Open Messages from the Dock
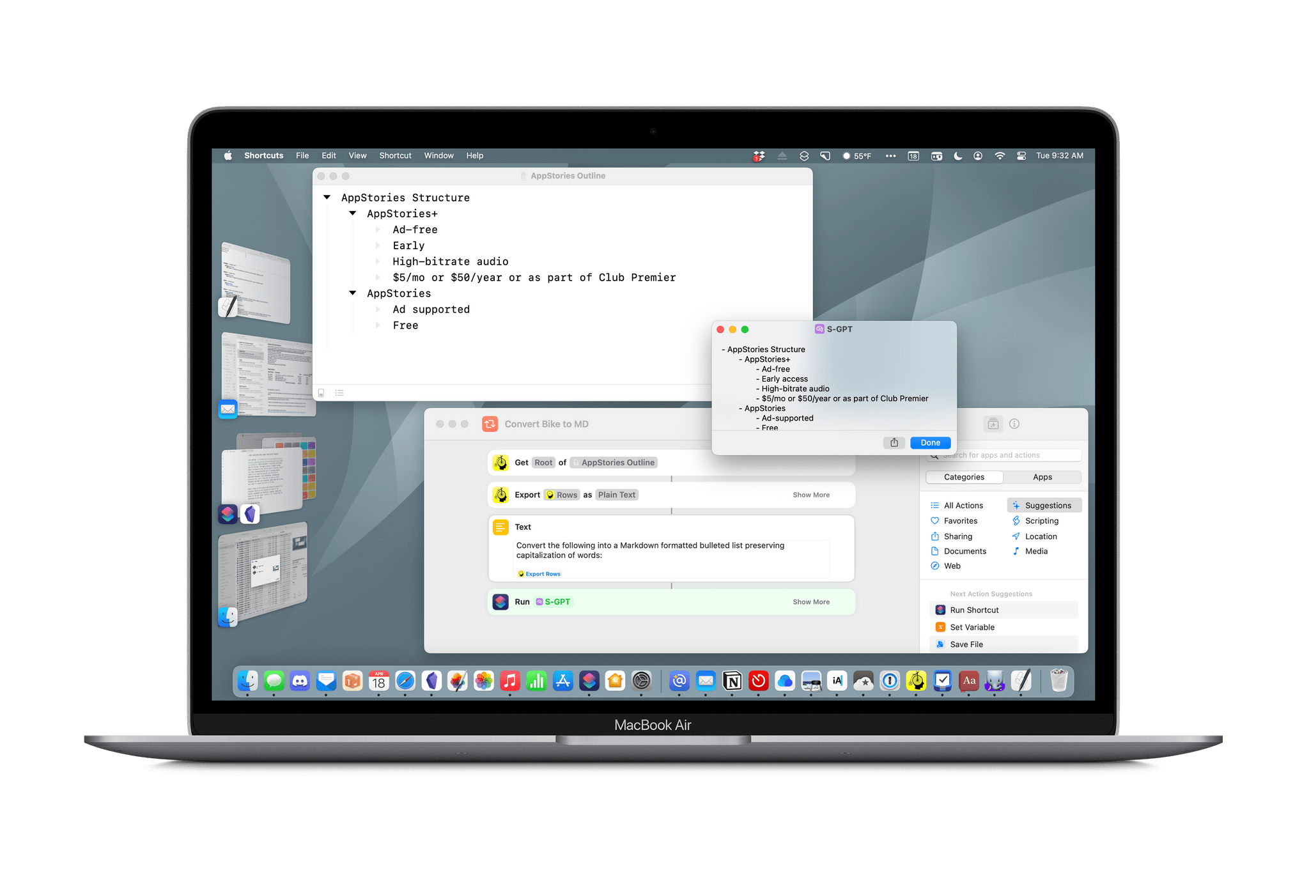Image resolution: width=1309 pixels, height=877 pixels. 274,681
